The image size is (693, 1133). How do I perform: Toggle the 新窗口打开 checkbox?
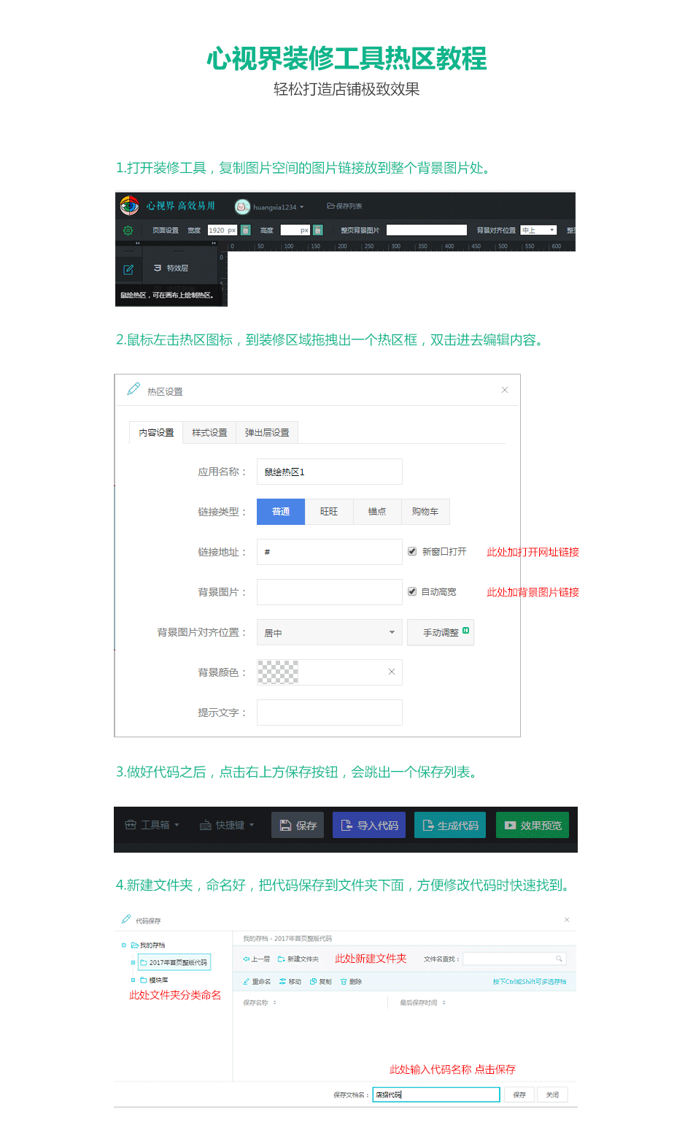click(412, 551)
